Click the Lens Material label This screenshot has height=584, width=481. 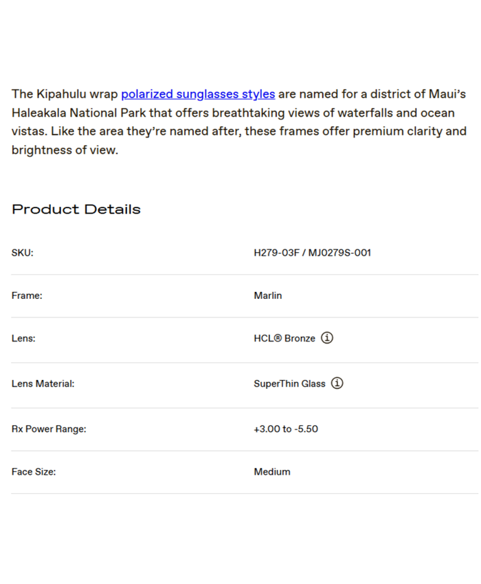(43, 383)
